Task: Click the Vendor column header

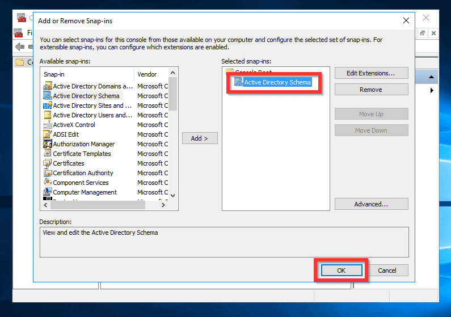Action: (x=151, y=74)
